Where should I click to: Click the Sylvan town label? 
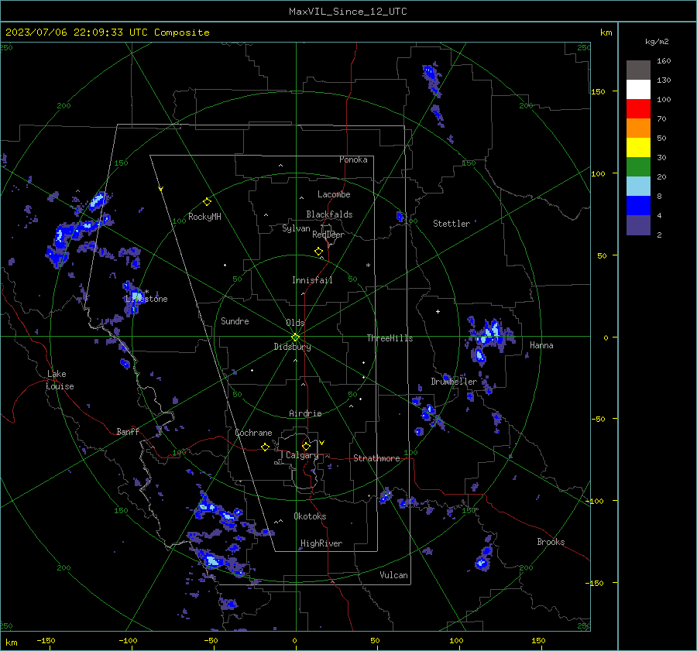pos(296,228)
